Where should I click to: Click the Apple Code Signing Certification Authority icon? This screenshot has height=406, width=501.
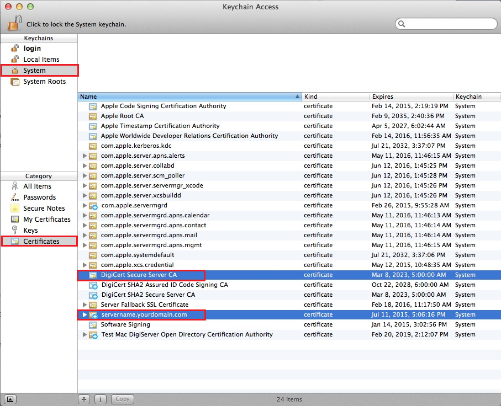pos(93,106)
